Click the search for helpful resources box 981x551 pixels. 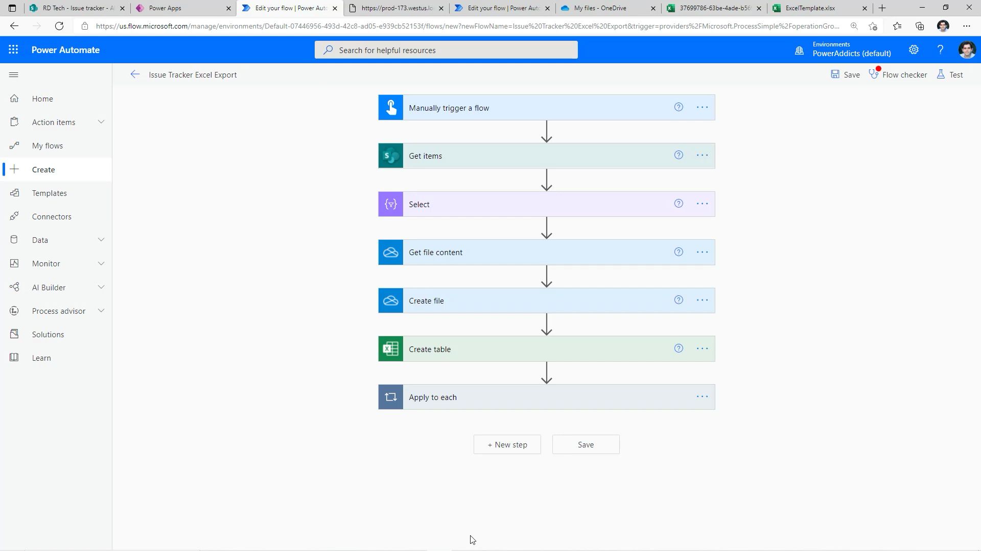446,50
